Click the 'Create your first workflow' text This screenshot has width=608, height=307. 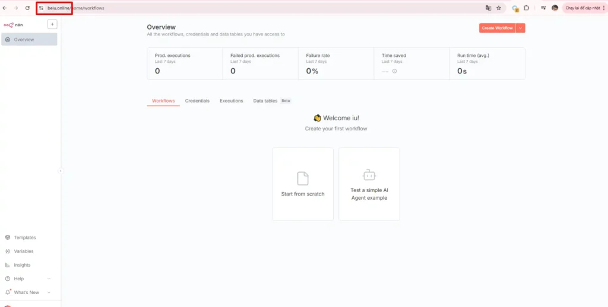336,129
